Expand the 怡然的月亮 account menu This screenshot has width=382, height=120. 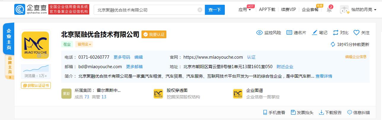pos(364,9)
